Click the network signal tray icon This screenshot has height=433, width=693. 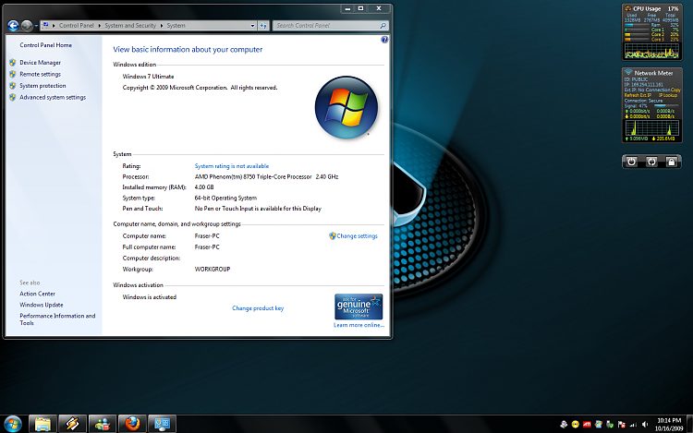(633, 425)
